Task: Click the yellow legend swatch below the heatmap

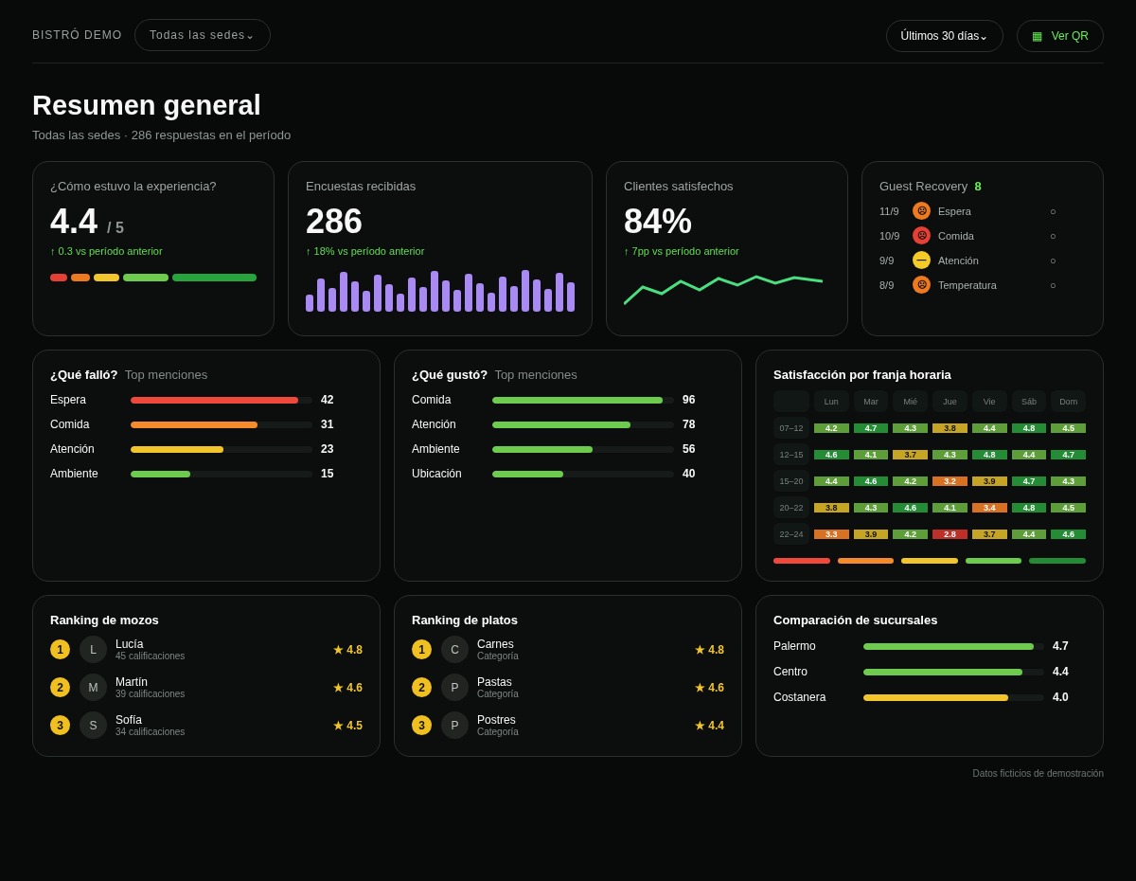Action: [930, 561]
